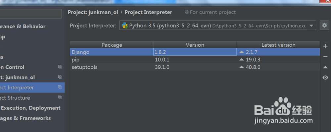Click the minus icon to uninstall package
The image size is (331, 132).
(x=325, y=57)
